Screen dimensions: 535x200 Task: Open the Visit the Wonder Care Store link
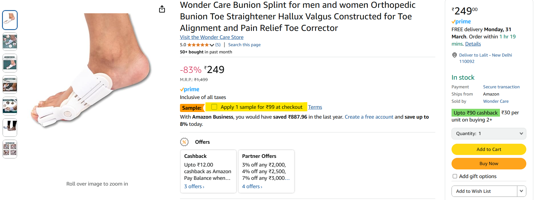(x=212, y=37)
